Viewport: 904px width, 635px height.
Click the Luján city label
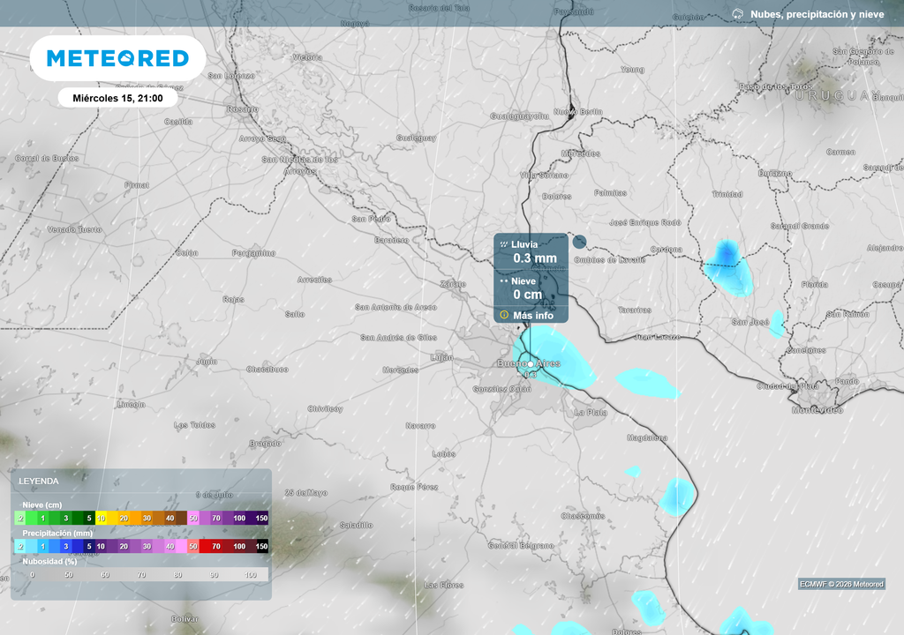(441, 358)
